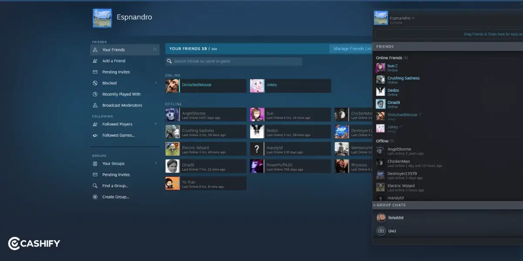Viewport: 523px width, 261px height.
Task: Open Jokey's online friend card
Action: 290,86
